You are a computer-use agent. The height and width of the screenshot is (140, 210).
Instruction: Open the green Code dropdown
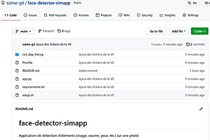click(200, 31)
